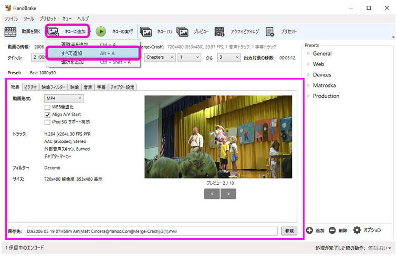Uncheck the Align A/V Start checkbox

[47, 115]
